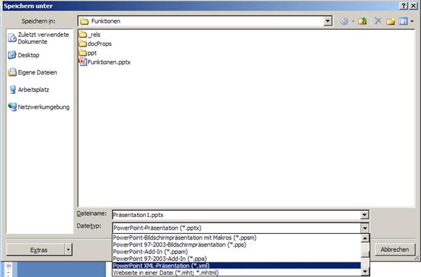Toggle the Dateityp dropdown arrow
Screen dimensions: 421x277
365,228
